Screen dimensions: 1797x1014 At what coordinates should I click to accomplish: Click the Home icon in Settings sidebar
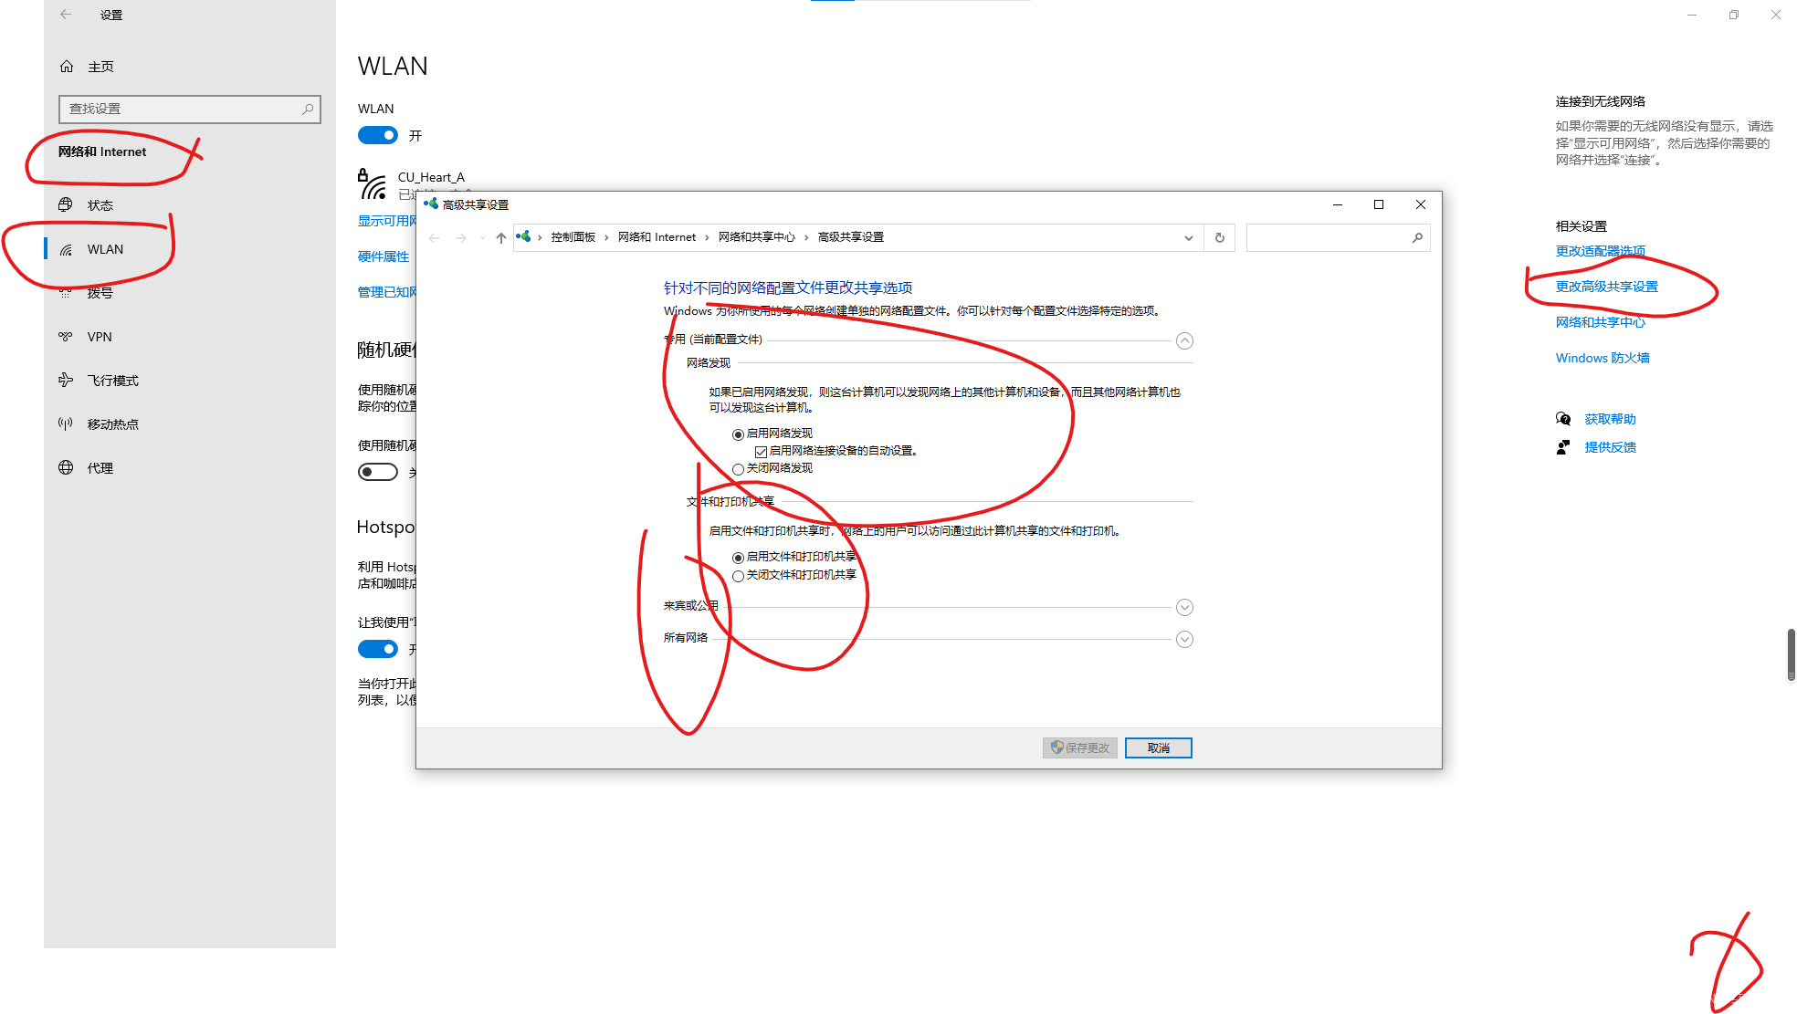coord(67,67)
